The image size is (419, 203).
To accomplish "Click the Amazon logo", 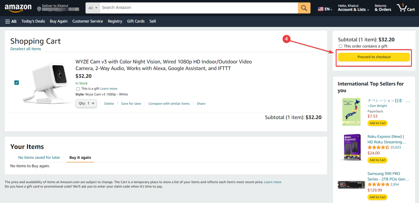I will 18,8.
